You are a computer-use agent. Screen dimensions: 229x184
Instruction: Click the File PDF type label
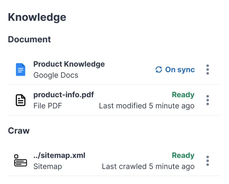(x=48, y=106)
